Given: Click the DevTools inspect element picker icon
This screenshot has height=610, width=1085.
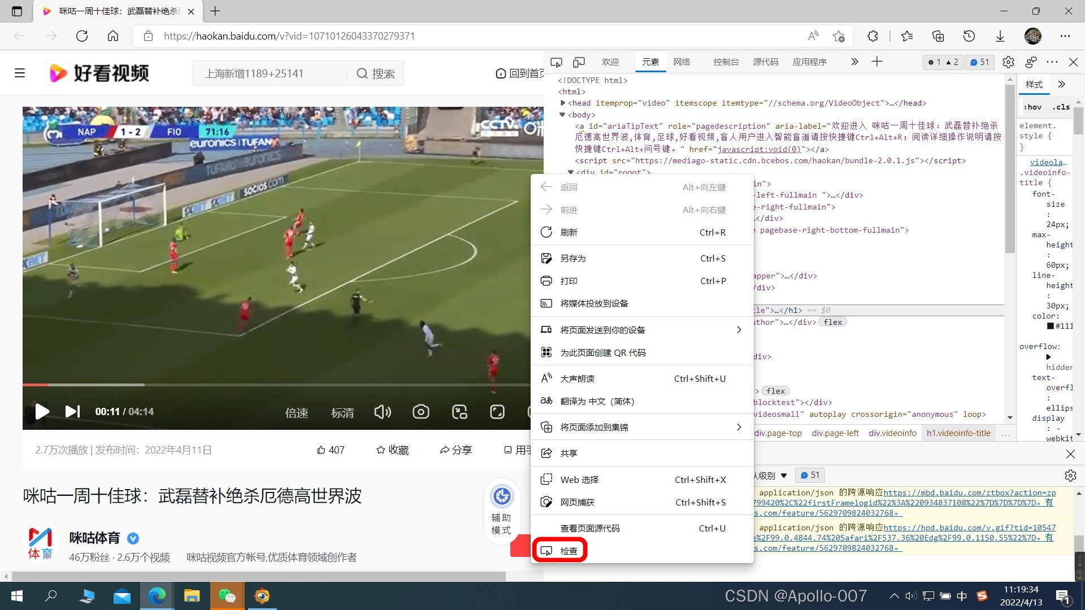Looking at the screenshot, I should pyautogui.click(x=556, y=62).
